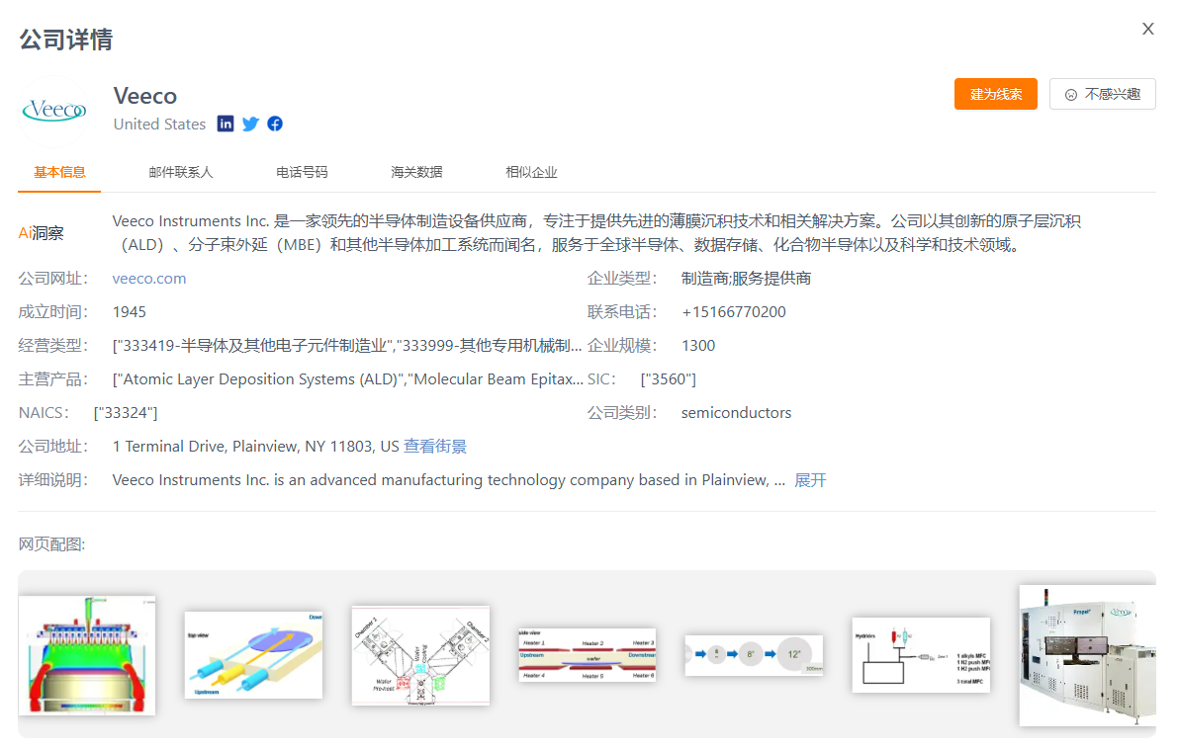Open the dual chamber schematic thumbnail
Image resolution: width=1179 pixels, height=750 pixels.
pyautogui.click(x=420, y=655)
